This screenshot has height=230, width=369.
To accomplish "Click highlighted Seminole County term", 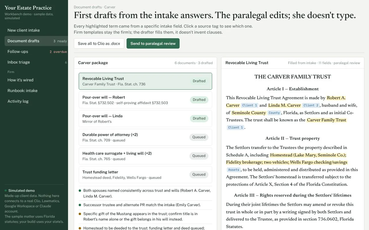I will click(249, 113).
